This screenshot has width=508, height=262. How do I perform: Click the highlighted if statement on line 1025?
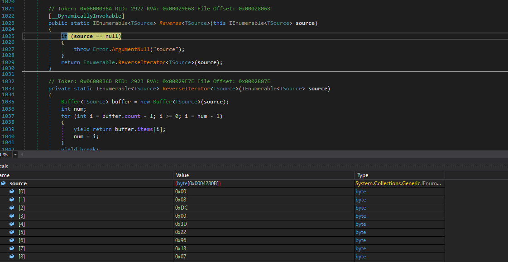click(x=91, y=36)
